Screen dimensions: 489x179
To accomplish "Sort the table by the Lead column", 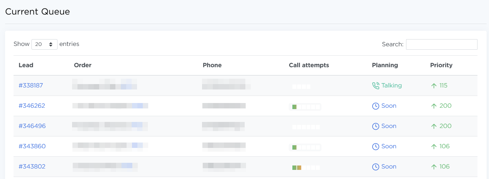I will tap(26, 65).
